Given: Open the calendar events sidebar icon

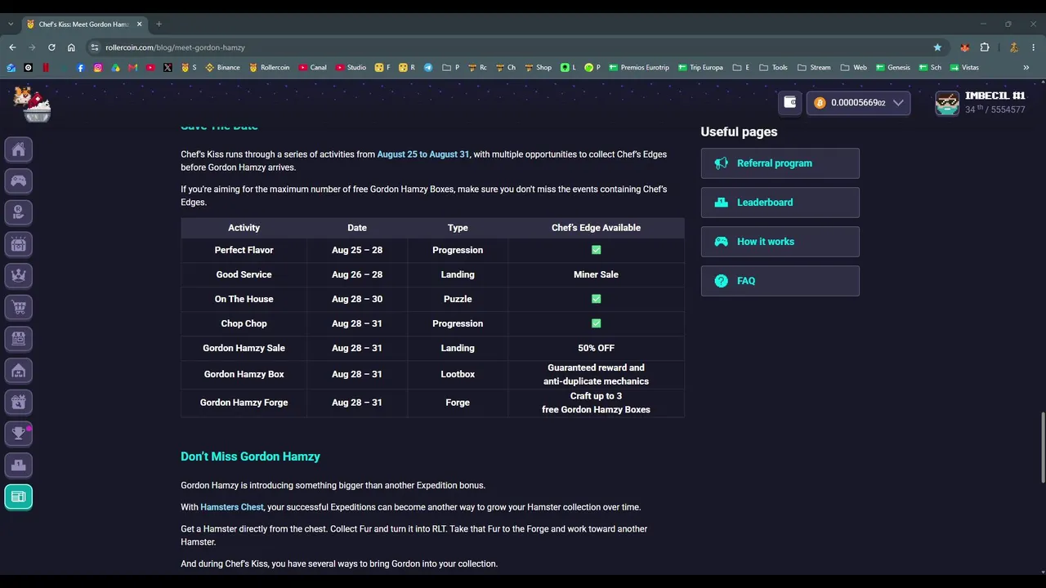Looking at the screenshot, I should (x=19, y=243).
